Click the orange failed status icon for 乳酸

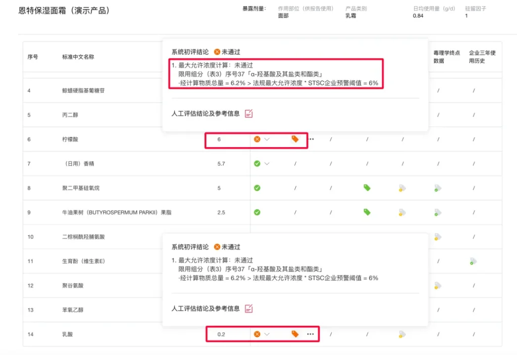[x=257, y=334]
